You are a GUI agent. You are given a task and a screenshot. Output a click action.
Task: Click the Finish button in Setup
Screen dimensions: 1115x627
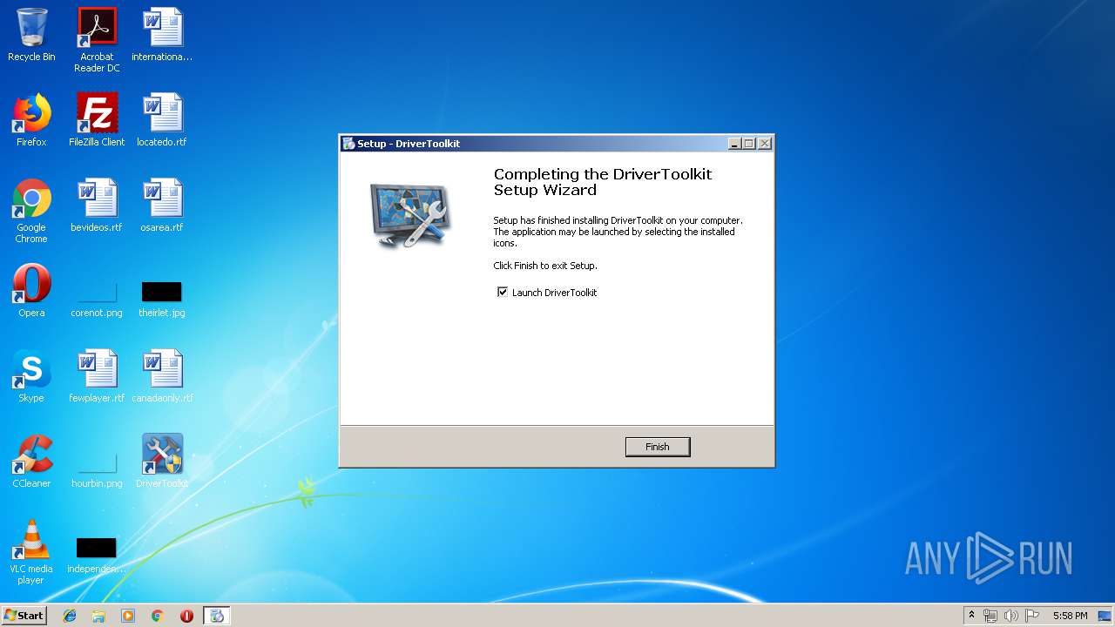(x=658, y=447)
